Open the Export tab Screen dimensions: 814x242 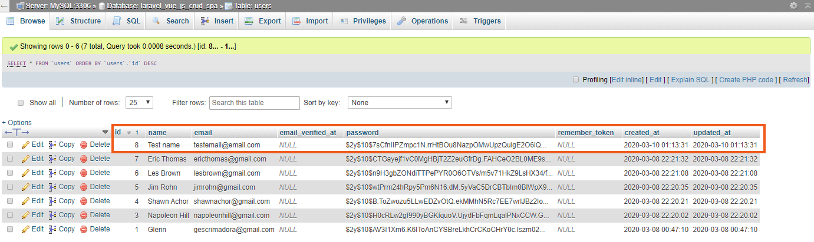click(x=263, y=21)
